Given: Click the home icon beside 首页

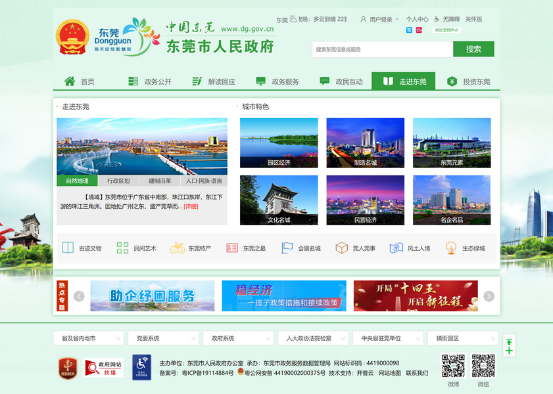Looking at the screenshot, I should 70,81.
